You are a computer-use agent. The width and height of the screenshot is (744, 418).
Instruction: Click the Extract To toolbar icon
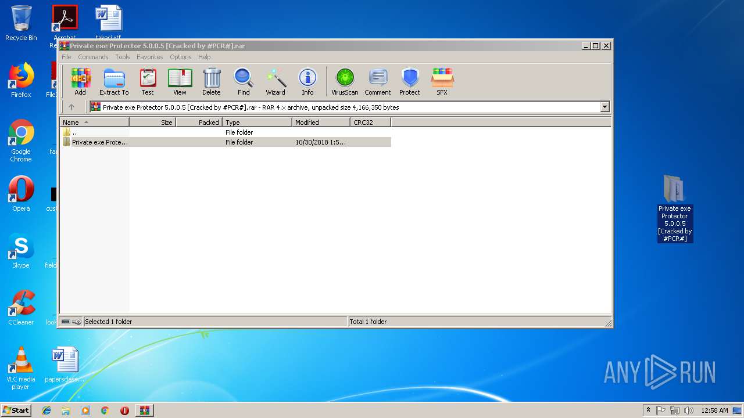pyautogui.click(x=114, y=82)
